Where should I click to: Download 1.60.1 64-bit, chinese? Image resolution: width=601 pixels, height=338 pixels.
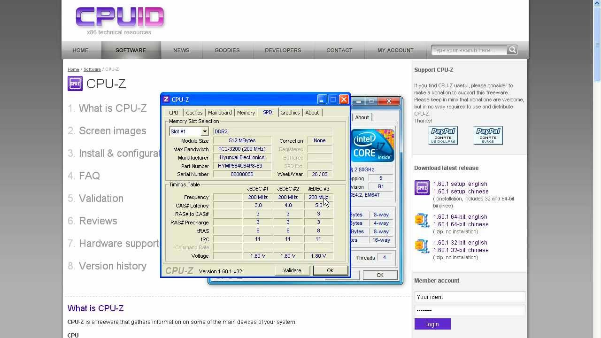(x=461, y=224)
